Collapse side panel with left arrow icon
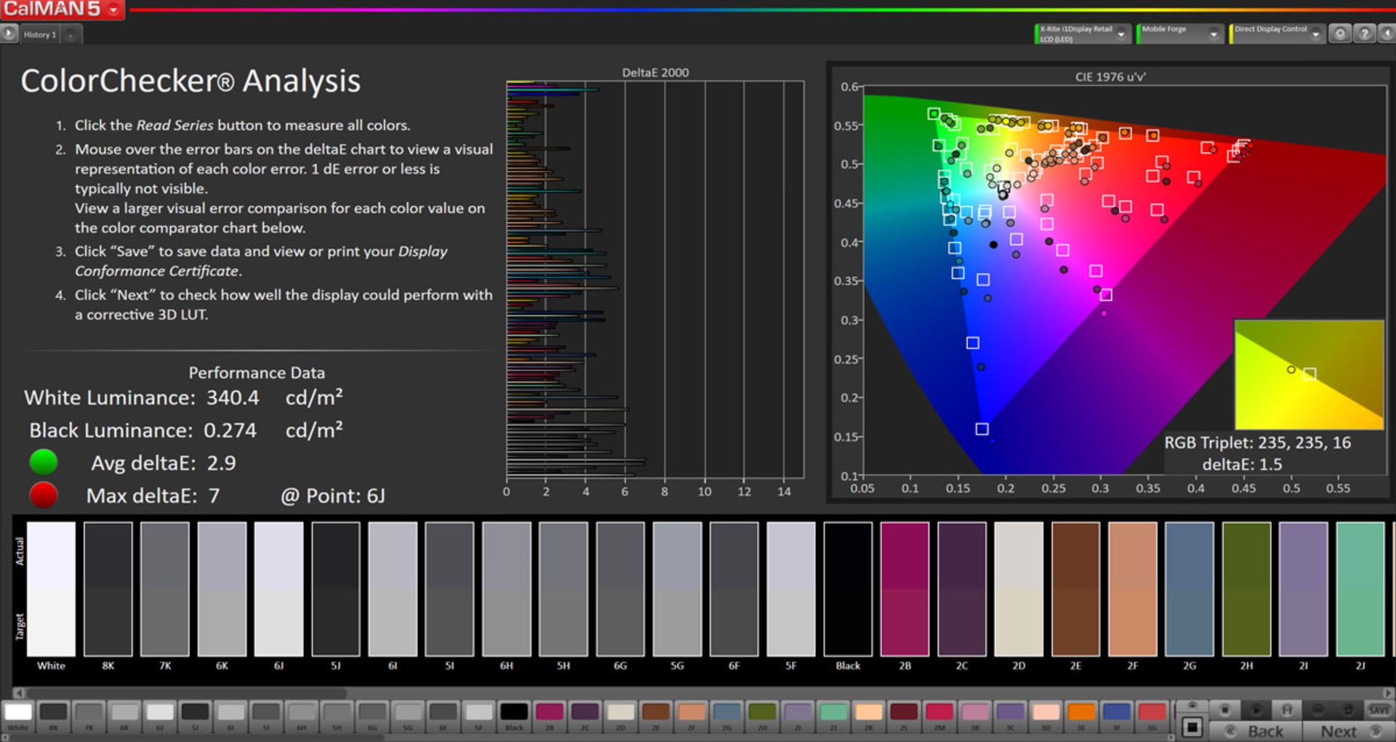1396x742 pixels. click(1387, 33)
